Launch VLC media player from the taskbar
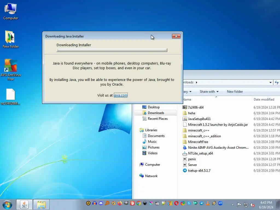Image resolution: width=280 pixels, height=210 pixels. click(x=208, y=203)
